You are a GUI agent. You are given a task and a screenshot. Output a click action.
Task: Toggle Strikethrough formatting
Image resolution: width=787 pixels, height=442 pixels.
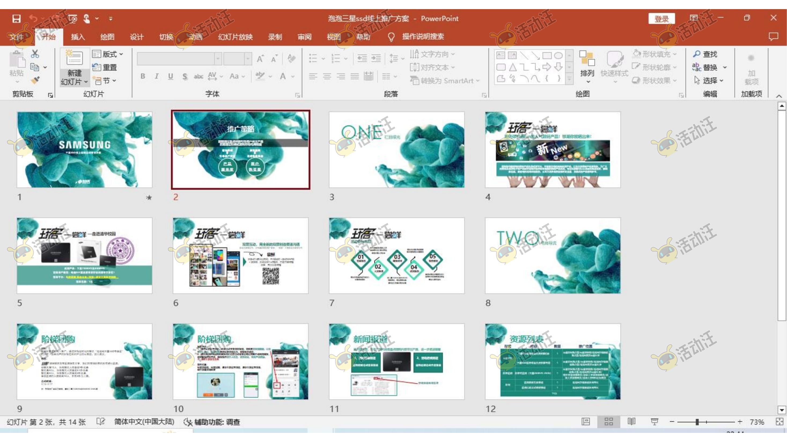pyautogui.click(x=198, y=76)
